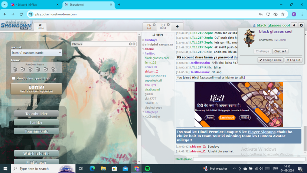Switch to the 1v1 room tab
Screen dimensions: 307x173
[x=149, y=26]
